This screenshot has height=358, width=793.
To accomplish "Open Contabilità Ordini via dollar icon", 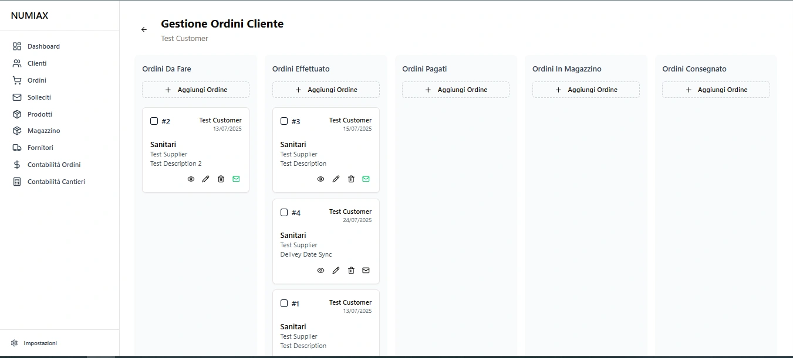I will coord(16,165).
